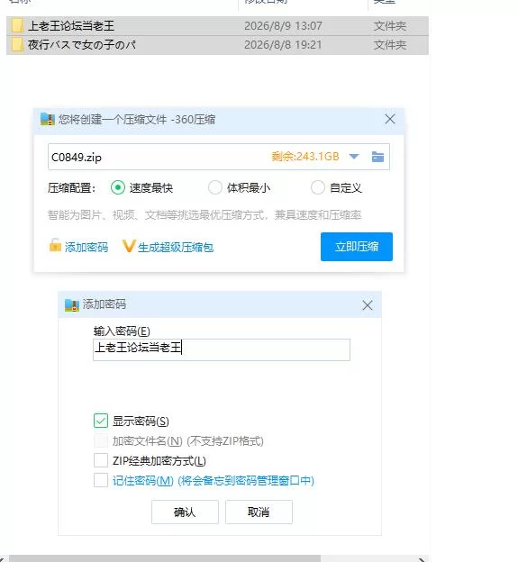Click the folder icon of 夜行バス folder
The width and height of the screenshot is (518, 562).
pyautogui.click(x=17, y=45)
